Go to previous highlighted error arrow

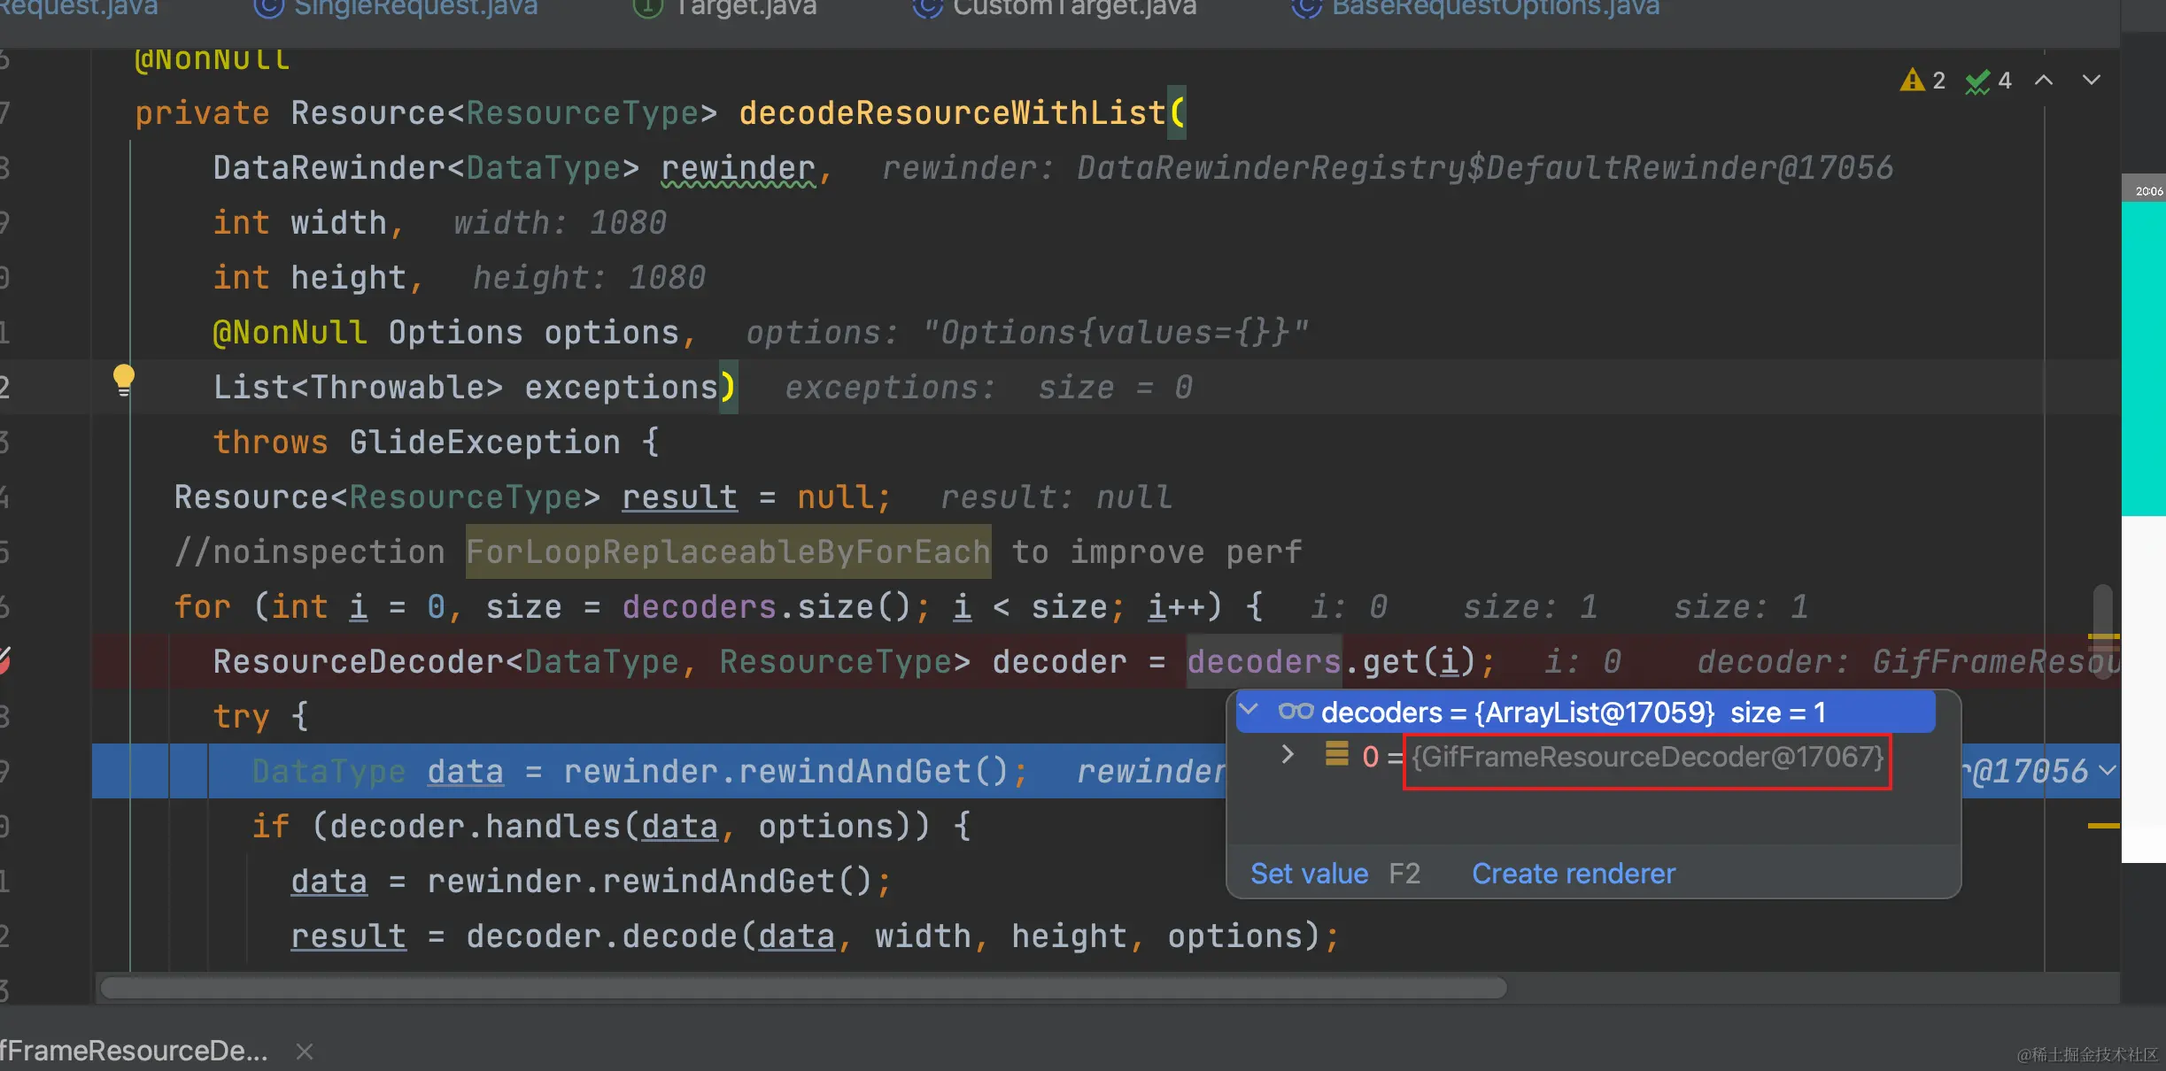point(2044,81)
